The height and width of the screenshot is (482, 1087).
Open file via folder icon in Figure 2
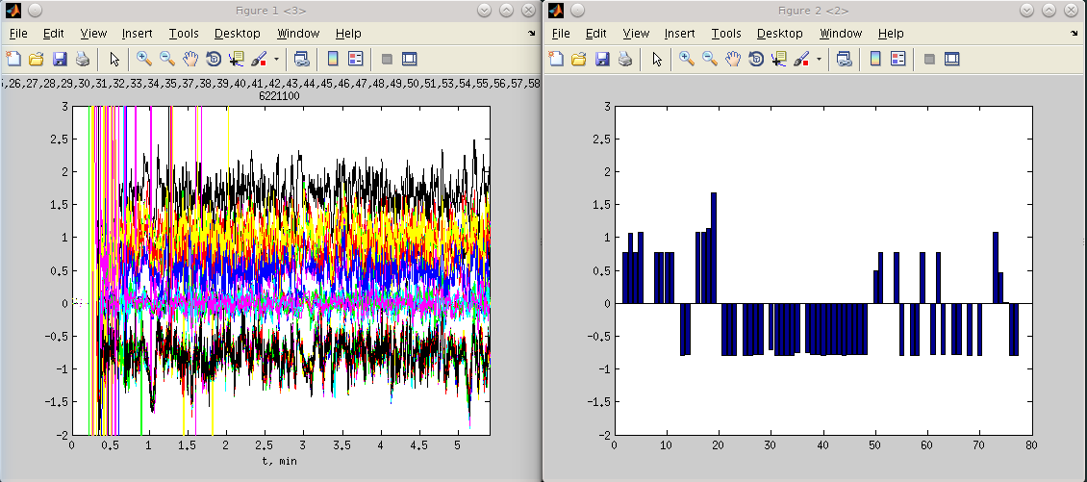(579, 59)
